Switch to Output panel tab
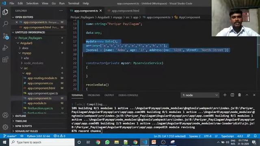 109,95
